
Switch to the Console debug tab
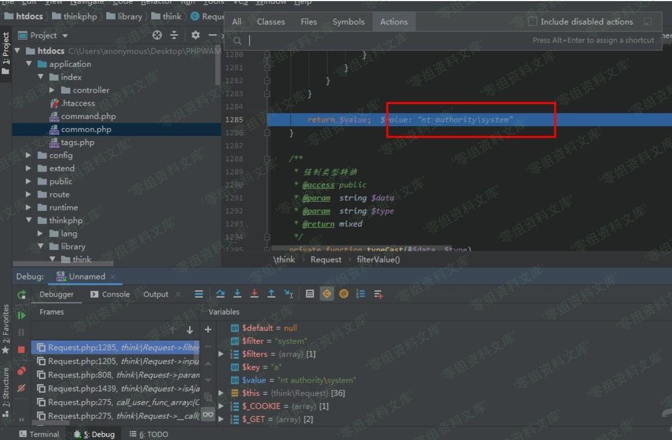pos(110,294)
